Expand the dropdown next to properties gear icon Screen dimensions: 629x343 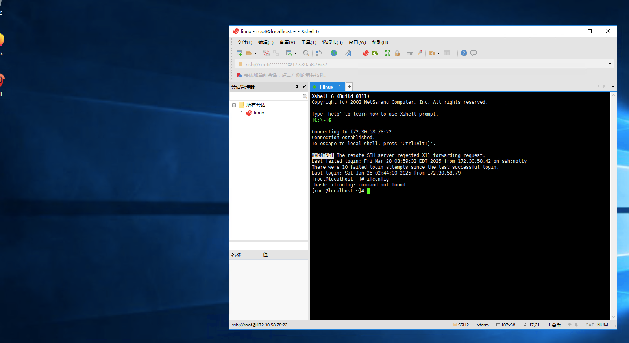point(295,53)
